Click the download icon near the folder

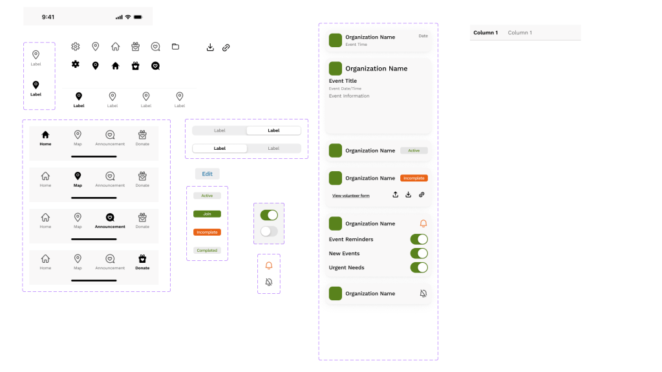click(x=210, y=46)
